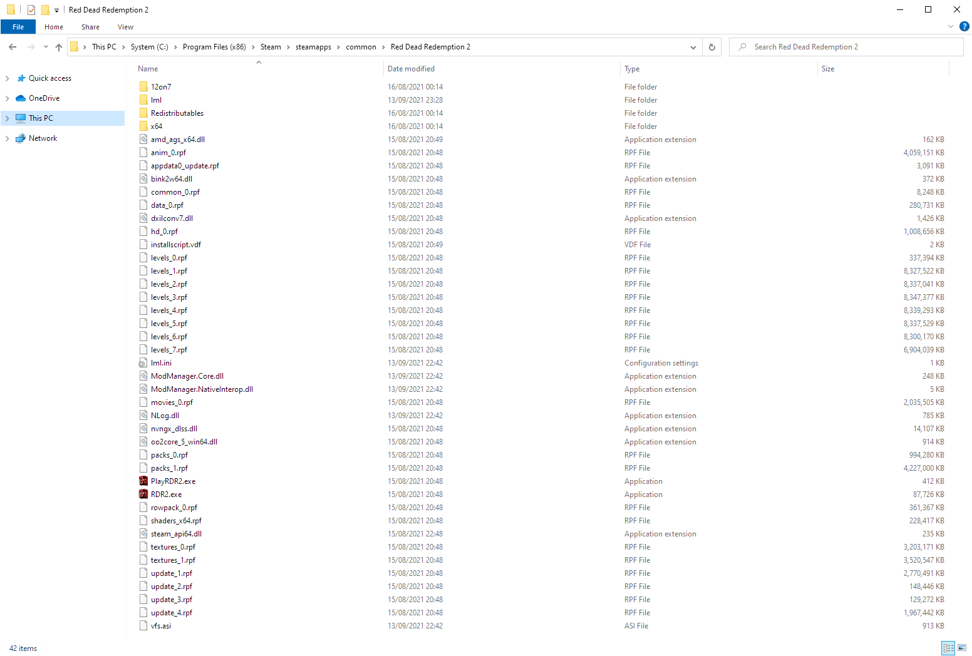Viewport: 972px width, 656px height.
Task: Click the anim_0.rpf file icon
Action: click(143, 153)
